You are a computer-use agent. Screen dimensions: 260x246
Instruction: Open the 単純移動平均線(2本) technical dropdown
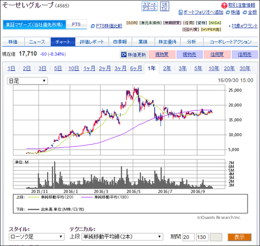pos(122,237)
